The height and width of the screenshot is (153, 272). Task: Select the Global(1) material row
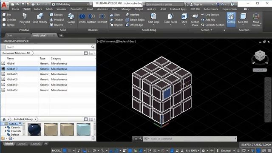click(x=48, y=69)
